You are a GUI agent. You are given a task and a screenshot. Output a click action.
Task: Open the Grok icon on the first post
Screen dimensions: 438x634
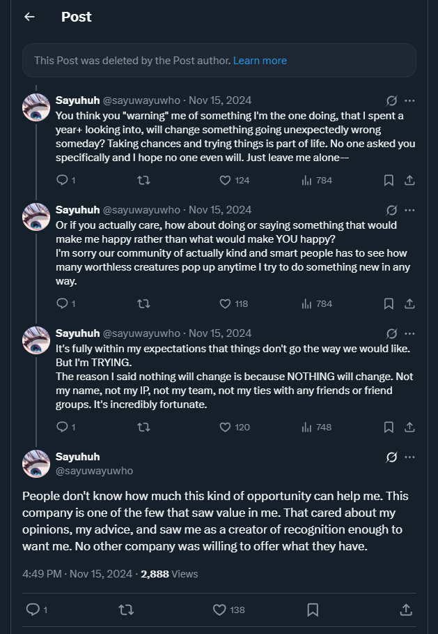(392, 100)
